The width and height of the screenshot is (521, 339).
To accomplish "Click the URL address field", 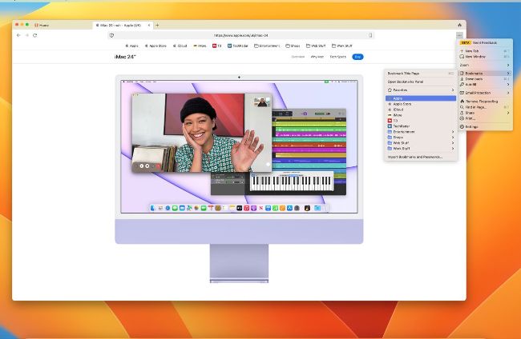I will [240, 35].
